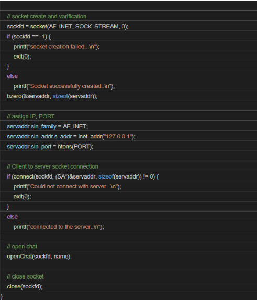Click the openChat(sockfd, name) call
Screen dimensions: 257x300
click(x=39, y=257)
